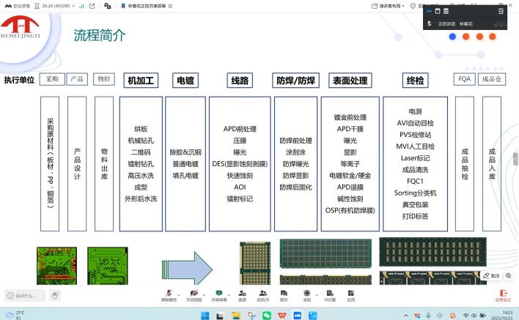Open the 邀请 invite icon
This screenshot has height=320, width=519.
click(242, 294)
